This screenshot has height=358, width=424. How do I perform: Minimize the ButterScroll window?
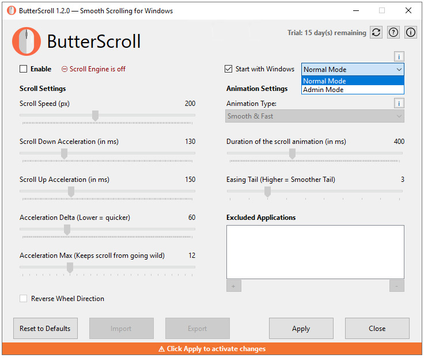tap(356, 10)
